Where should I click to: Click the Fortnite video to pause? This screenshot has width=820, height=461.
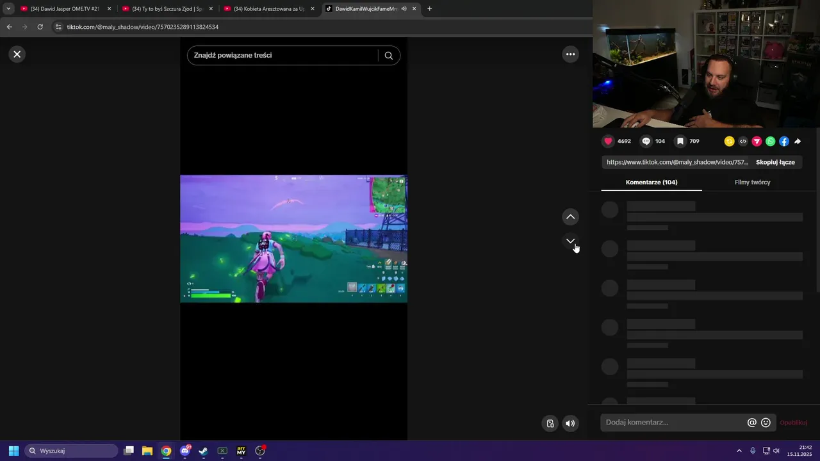[293, 239]
